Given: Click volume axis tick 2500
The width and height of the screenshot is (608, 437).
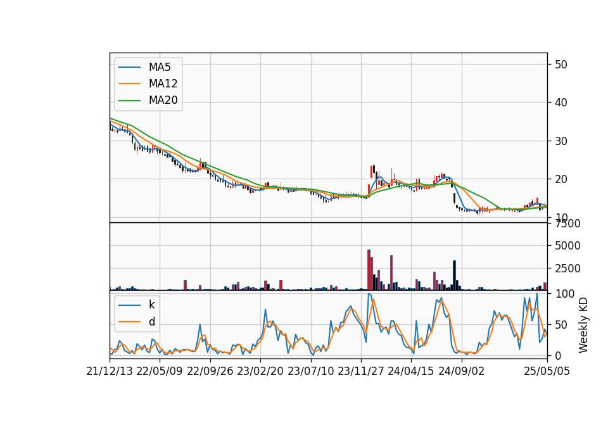Looking at the screenshot, I should [x=567, y=269].
